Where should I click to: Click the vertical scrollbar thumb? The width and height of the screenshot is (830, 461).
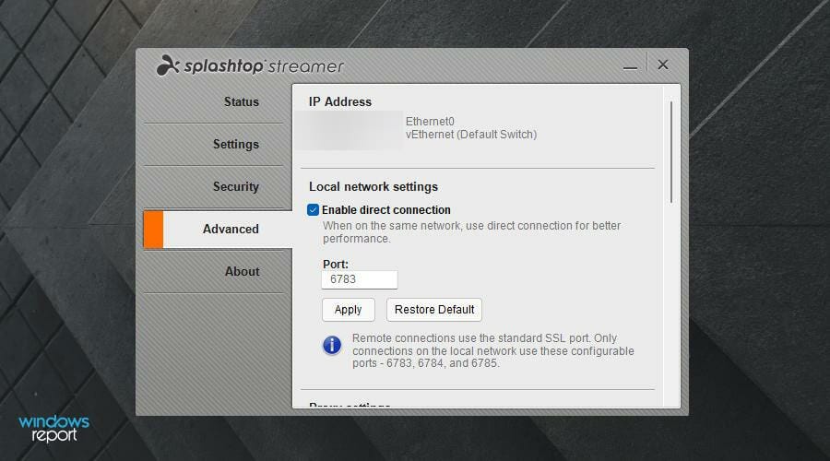coord(671,152)
